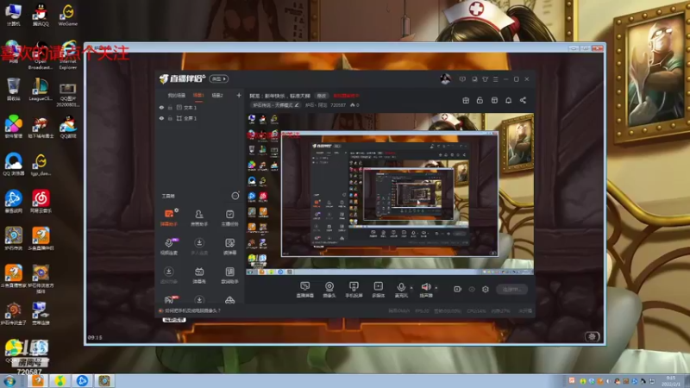
Task: Add phone screen casting source from bottom bar
Action: point(354,289)
